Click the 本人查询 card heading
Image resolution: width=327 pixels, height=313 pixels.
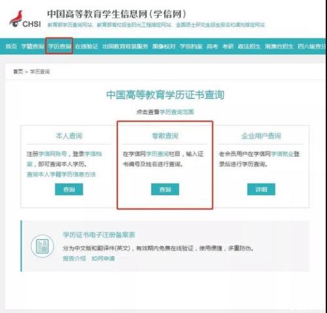69,136
